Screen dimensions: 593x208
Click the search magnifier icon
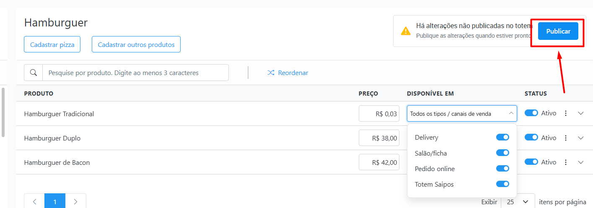click(34, 73)
